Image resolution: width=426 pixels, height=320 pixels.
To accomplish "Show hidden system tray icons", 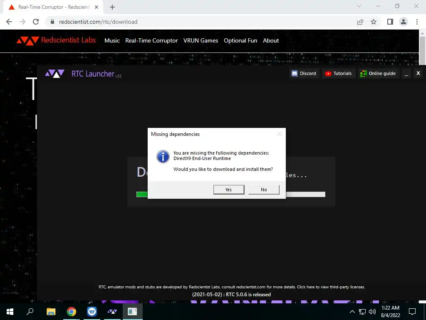I will click(x=352, y=312).
